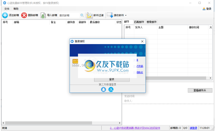This screenshot has height=132, width=215.
Task: Click the red X Delete Mailbox icon
Action: pyautogui.click(x=24, y=15)
